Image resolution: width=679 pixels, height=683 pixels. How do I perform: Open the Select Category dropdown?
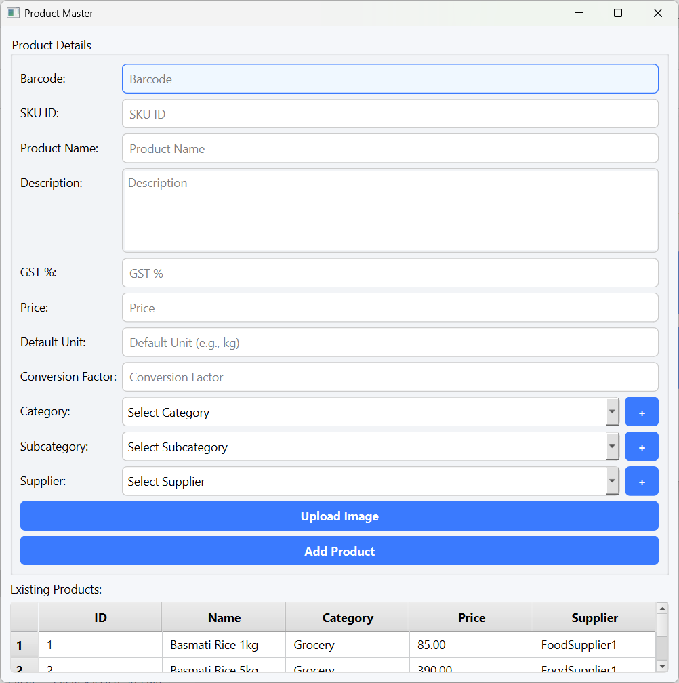point(370,412)
